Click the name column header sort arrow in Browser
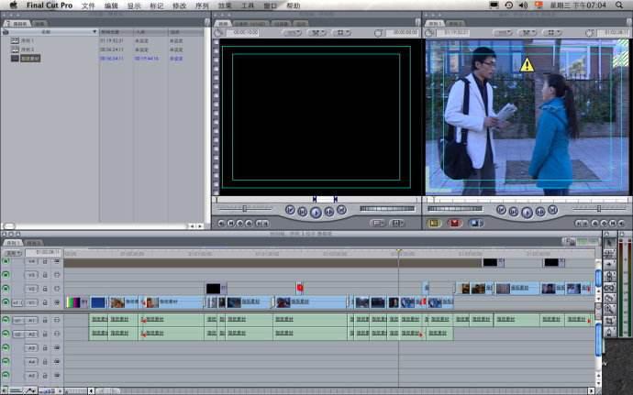 point(94,32)
